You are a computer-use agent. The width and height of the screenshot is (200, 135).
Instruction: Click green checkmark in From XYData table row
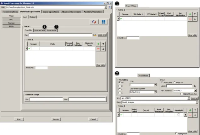coord(121,19)
